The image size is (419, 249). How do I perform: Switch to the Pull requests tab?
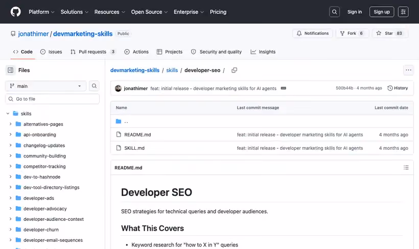[92, 52]
